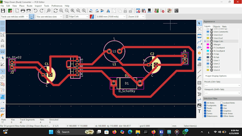Image resolution: width=242 pixels, height=136 pixels.
Task: Switch units to mils
Action: pyautogui.click(x=2, y=46)
